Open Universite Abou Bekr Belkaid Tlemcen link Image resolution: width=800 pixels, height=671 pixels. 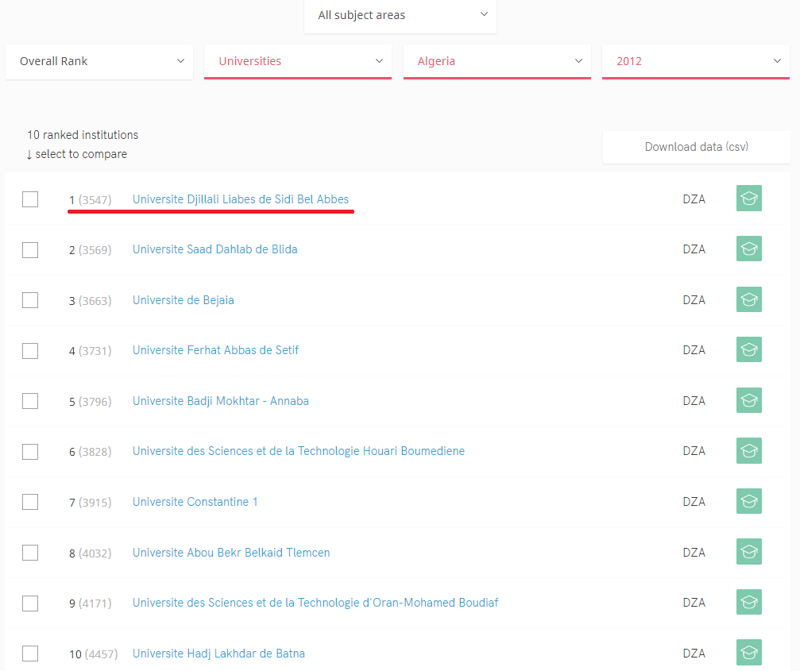pos(231,553)
